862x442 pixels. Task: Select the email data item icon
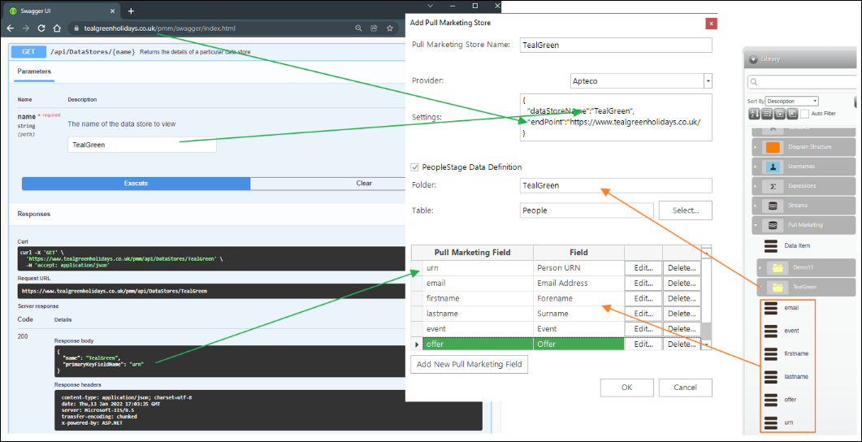click(x=771, y=308)
